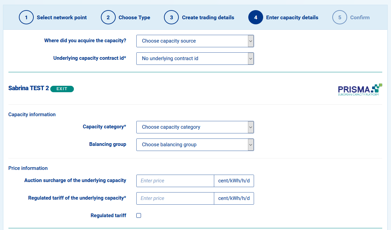Click the green EXIT badge
This screenshot has height=230, width=391.
[x=62, y=89]
